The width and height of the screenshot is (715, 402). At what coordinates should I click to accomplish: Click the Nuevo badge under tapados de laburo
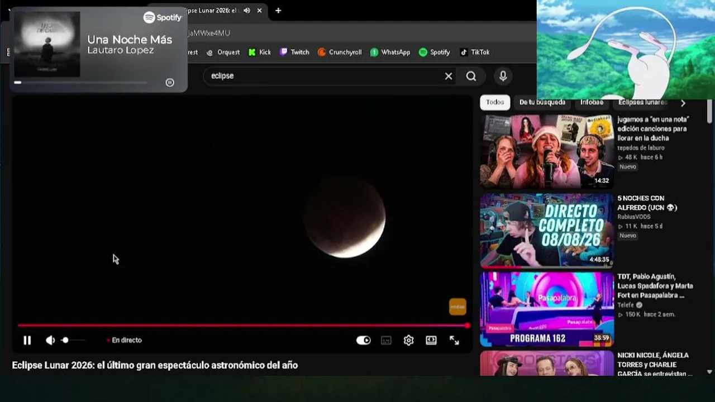[x=627, y=167]
